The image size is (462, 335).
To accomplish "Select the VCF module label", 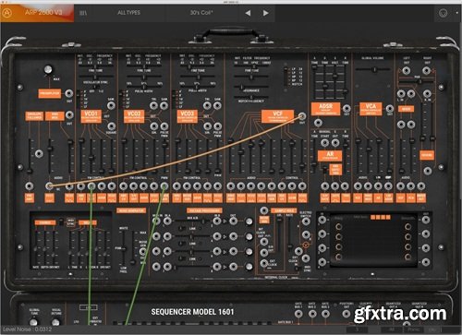I will [277, 116].
